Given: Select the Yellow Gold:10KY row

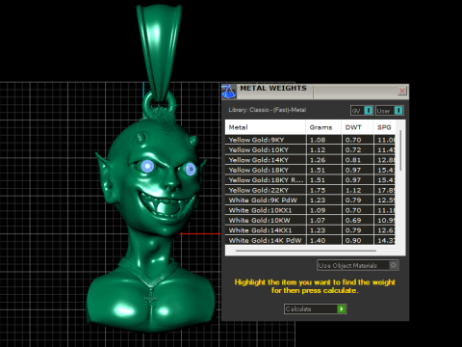Looking at the screenshot, I should point(310,149).
